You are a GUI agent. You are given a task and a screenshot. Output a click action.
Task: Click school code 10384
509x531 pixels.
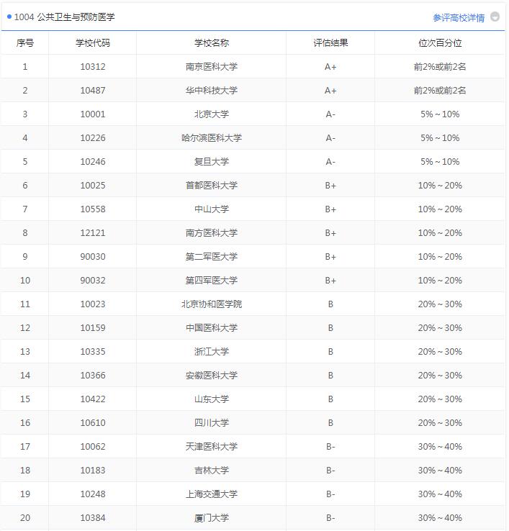coord(93,518)
